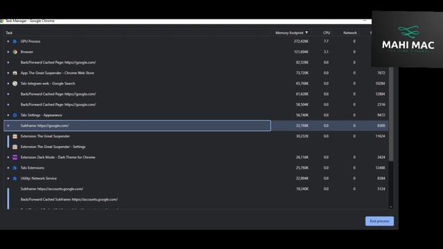Click the 30,232K memory value
Image resolution: width=443 pixels, height=249 pixels.
click(302, 136)
